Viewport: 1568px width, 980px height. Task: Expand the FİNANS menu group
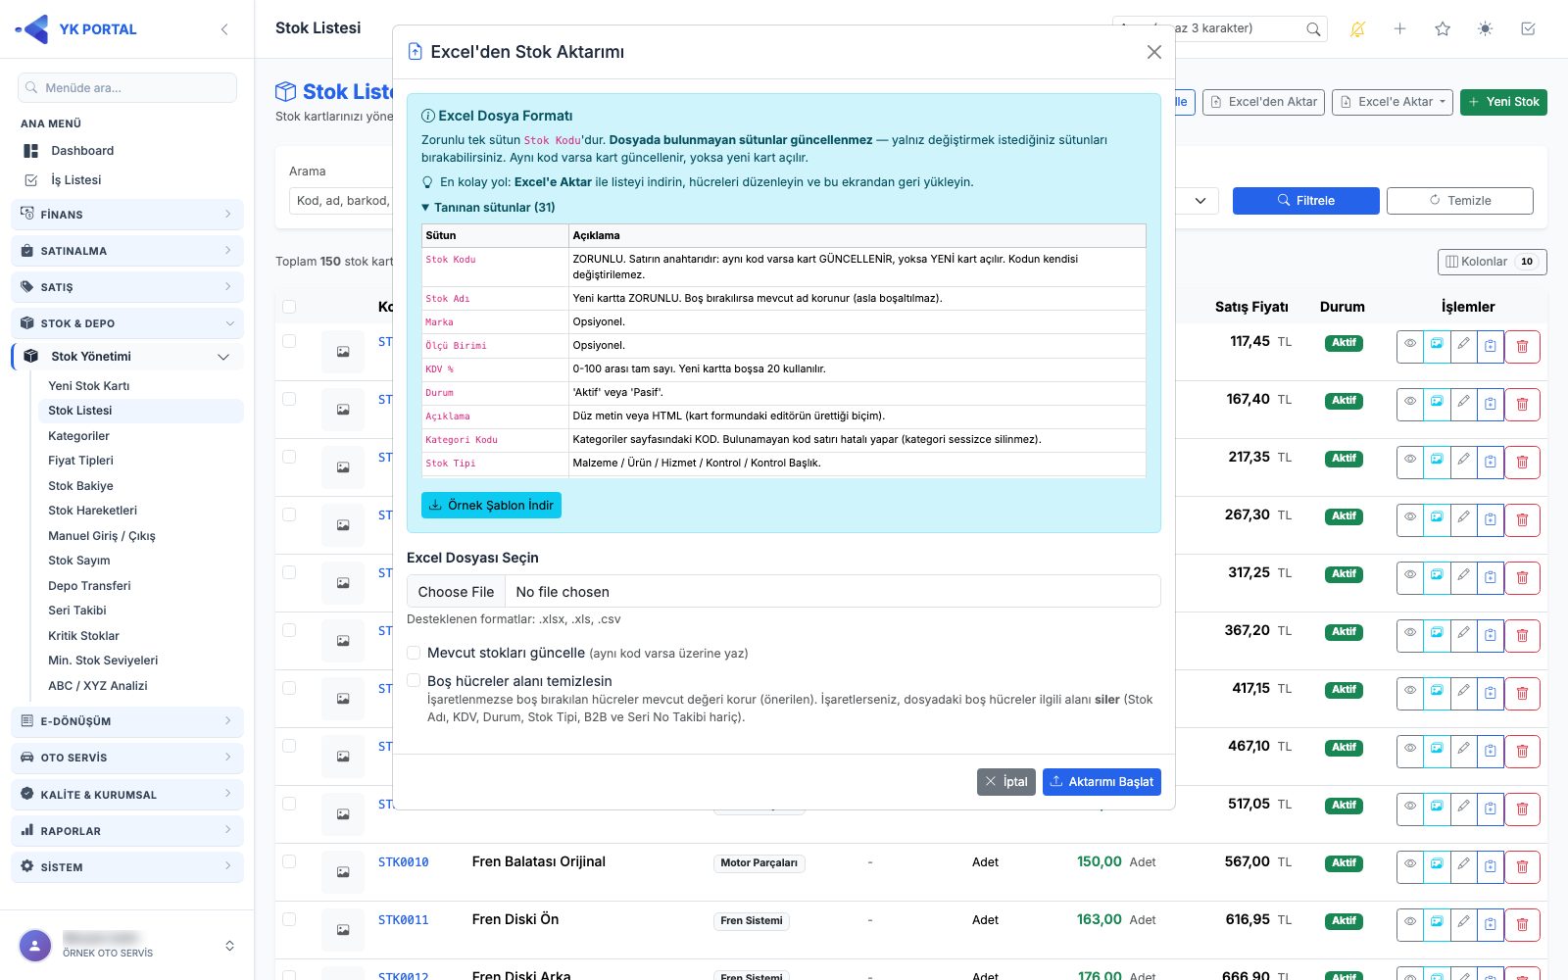tap(127, 214)
